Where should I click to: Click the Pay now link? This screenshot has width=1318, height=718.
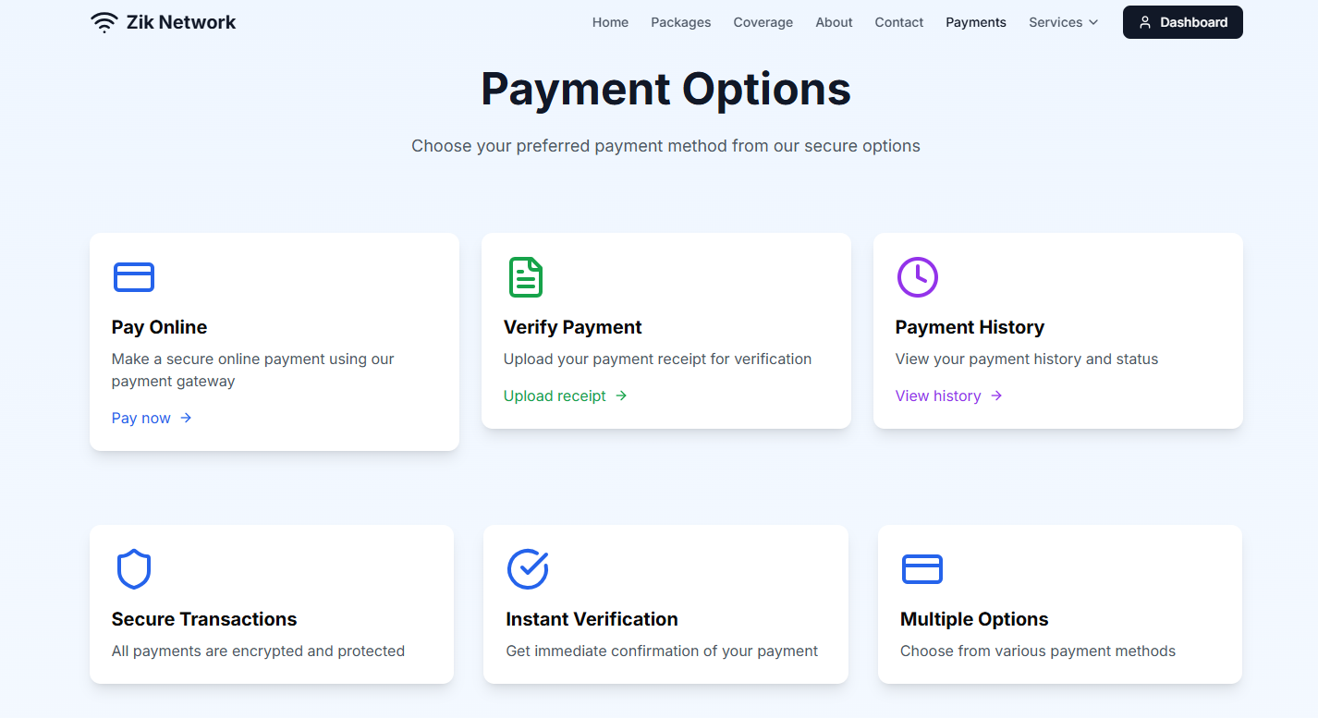pyautogui.click(x=140, y=418)
